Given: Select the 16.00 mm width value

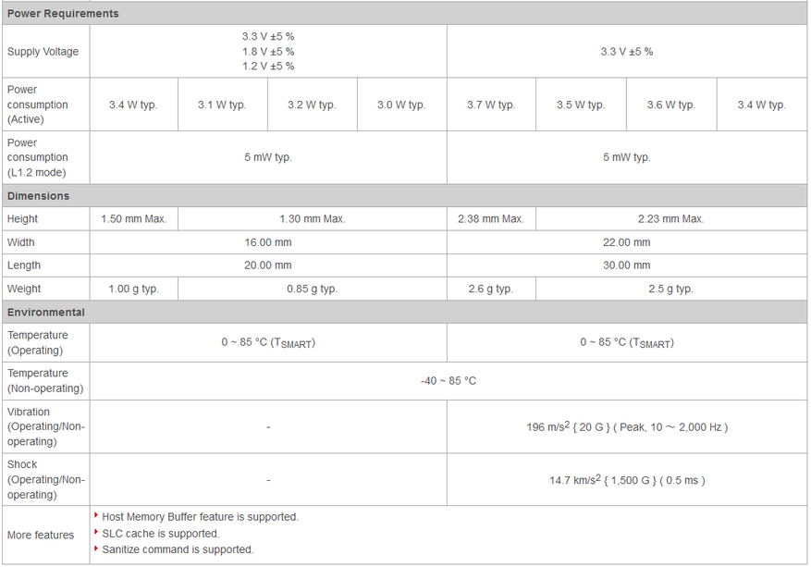Looking at the screenshot, I should [x=268, y=242].
